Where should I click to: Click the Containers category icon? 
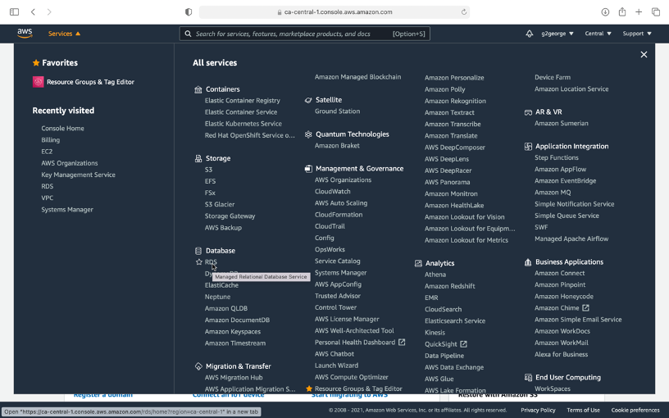[x=198, y=89]
